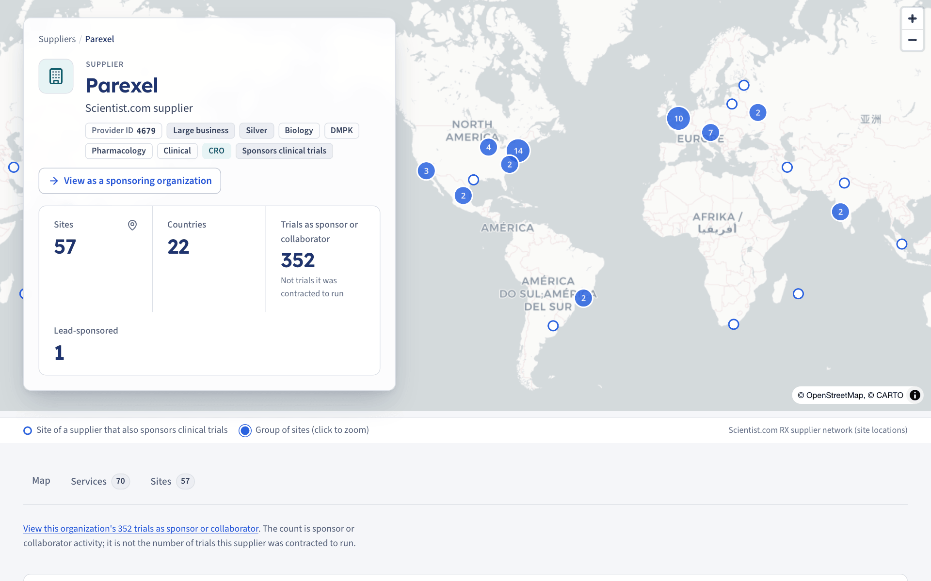Open the cluster of 7 sites in Europe
The width and height of the screenshot is (931, 581).
click(710, 133)
